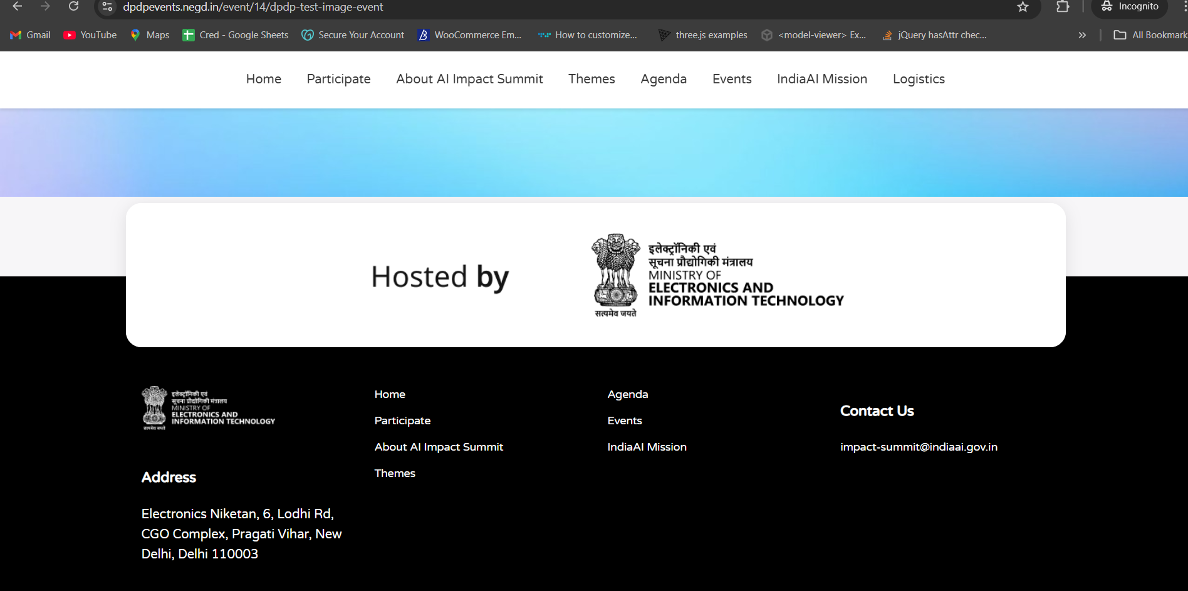The image size is (1188, 591).
Task: Click impact-summit@indiaai.gov.in email link
Action: (919, 447)
